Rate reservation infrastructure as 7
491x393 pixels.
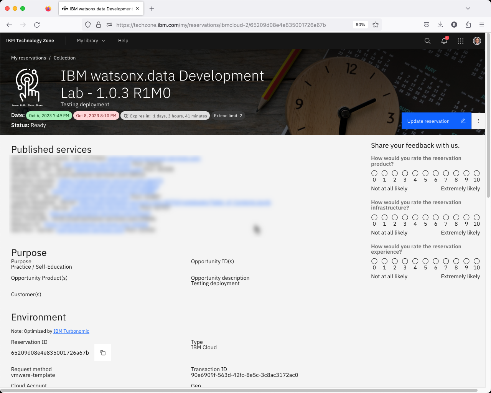click(446, 218)
